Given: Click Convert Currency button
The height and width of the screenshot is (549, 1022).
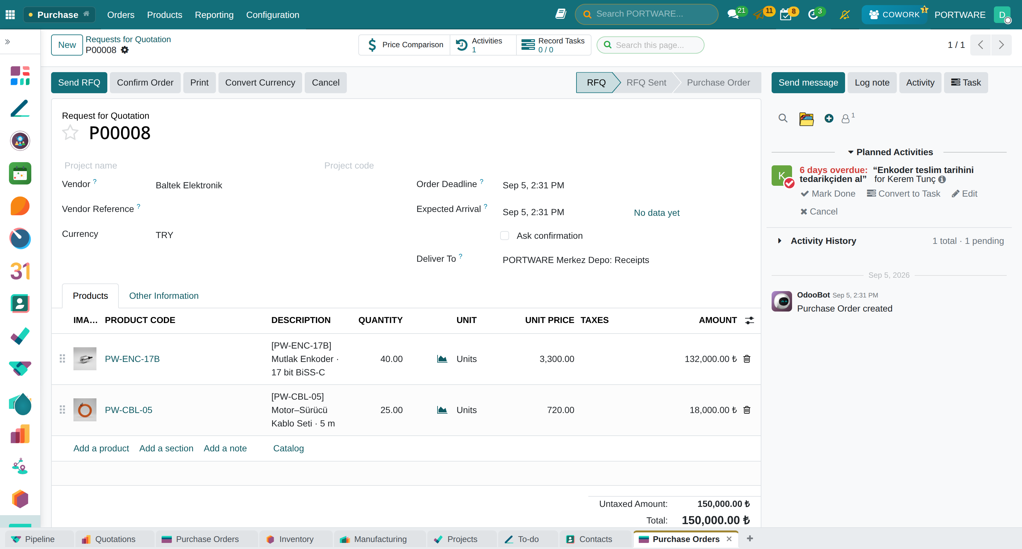Looking at the screenshot, I should 260,82.
